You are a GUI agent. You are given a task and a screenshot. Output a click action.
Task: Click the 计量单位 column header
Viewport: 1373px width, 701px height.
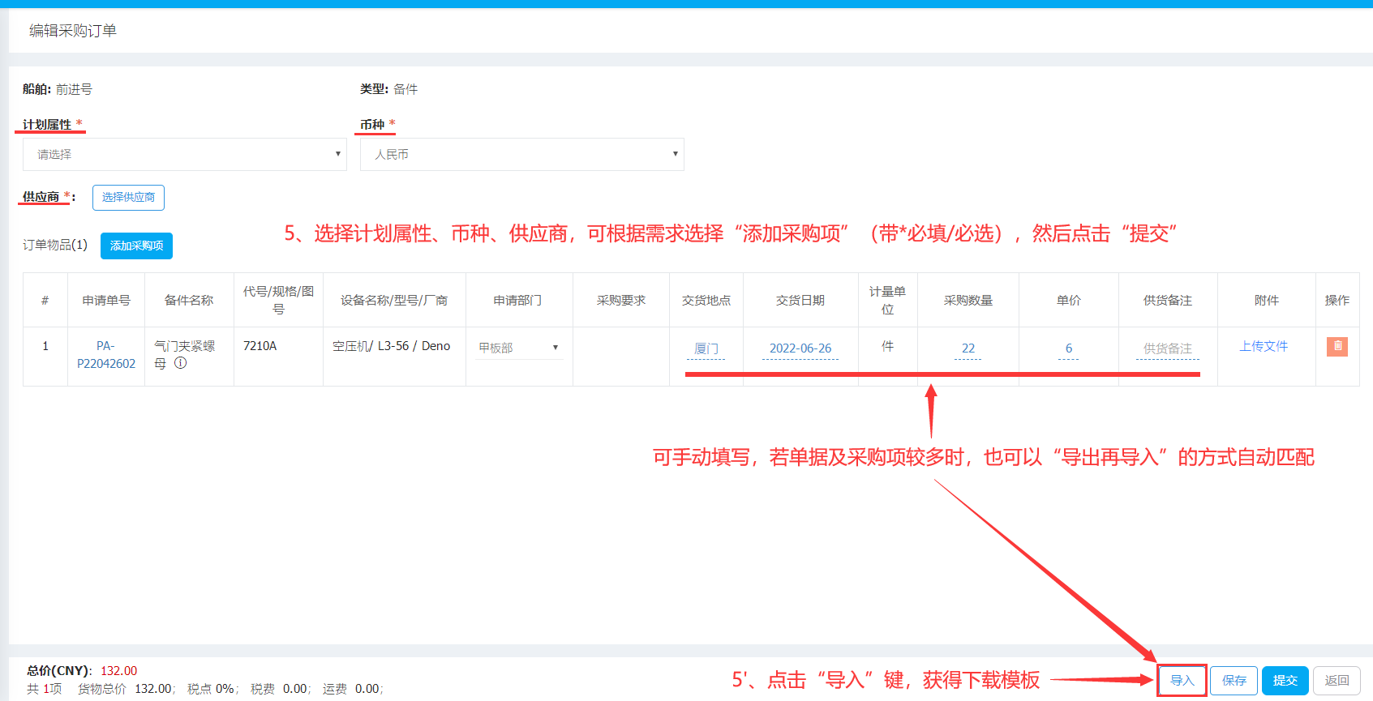[x=887, y=300]
